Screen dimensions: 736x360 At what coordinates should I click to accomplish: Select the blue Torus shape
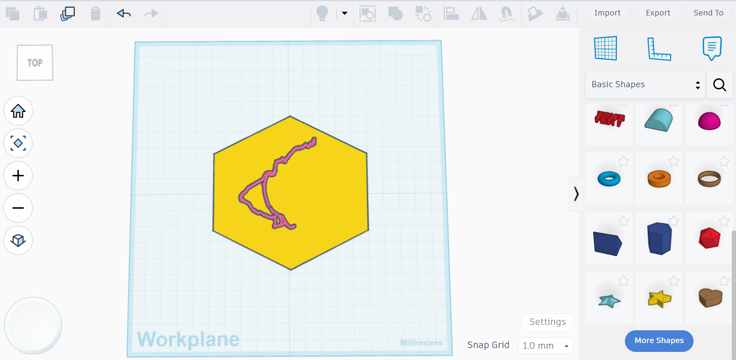pos(609,179)
